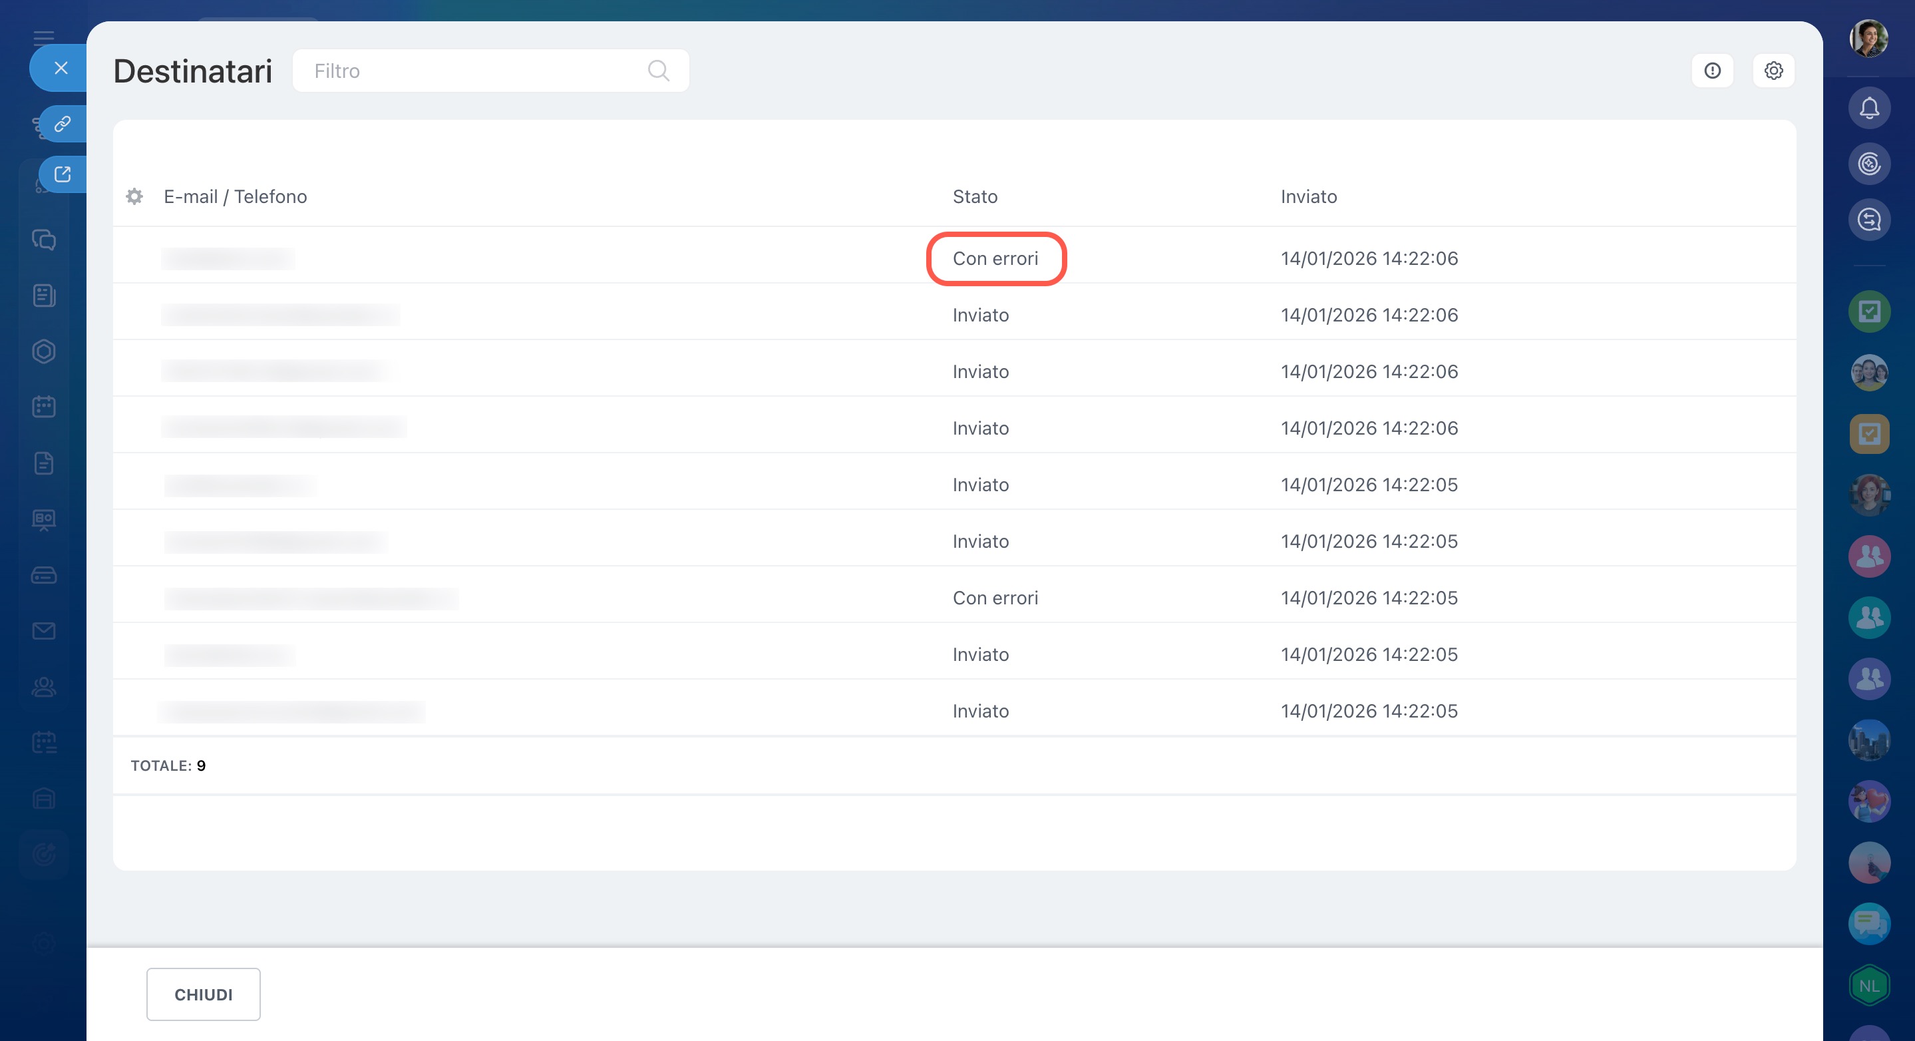Viewport: 1915px width, 1041px height.
Task: Sort by E-mail / Telefono column header
Action: point(235,196)
